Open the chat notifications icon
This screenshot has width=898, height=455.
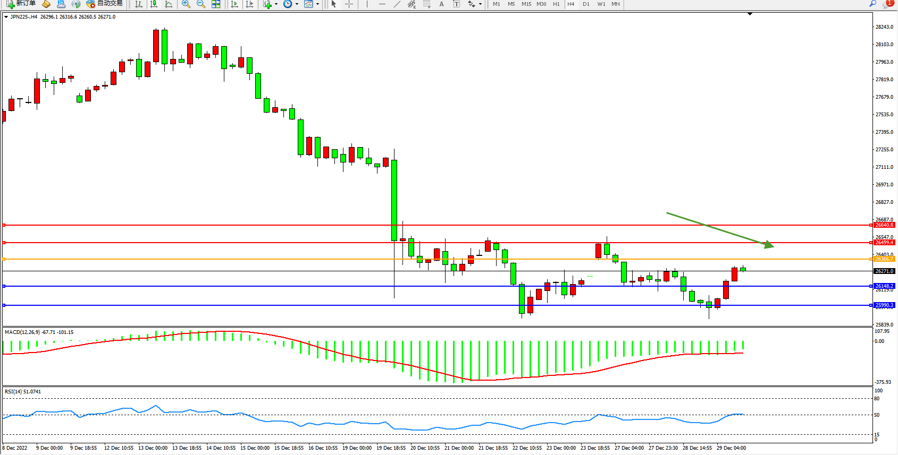(x=887, y=4)
